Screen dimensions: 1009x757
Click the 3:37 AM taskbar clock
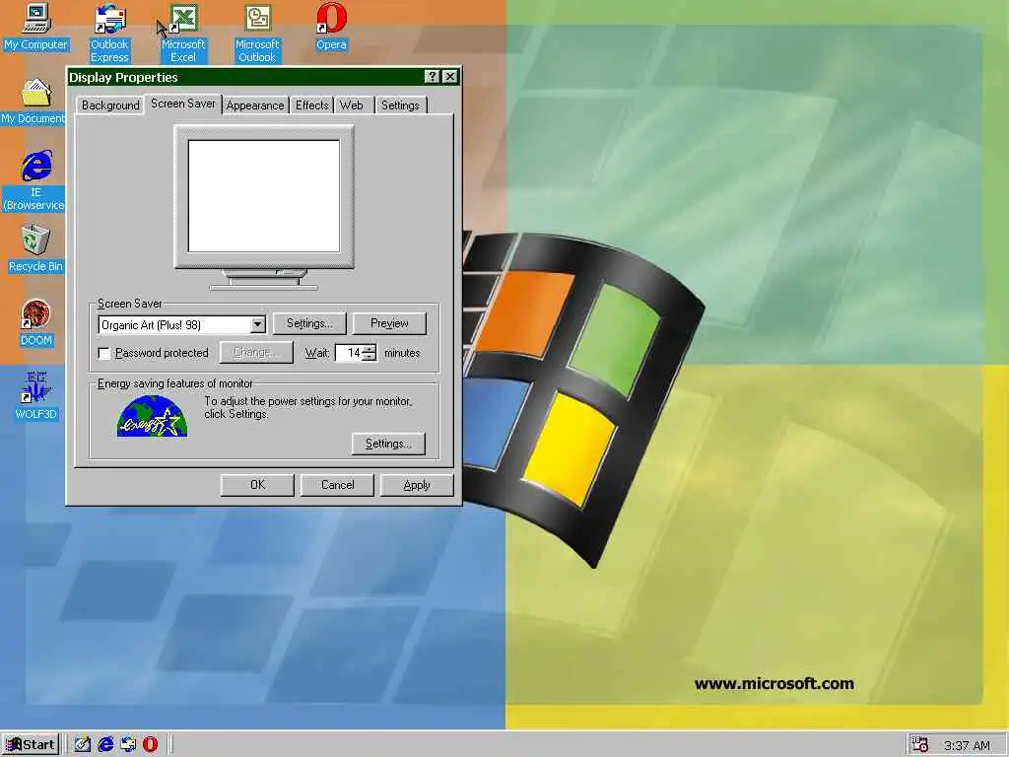(967, 745)
